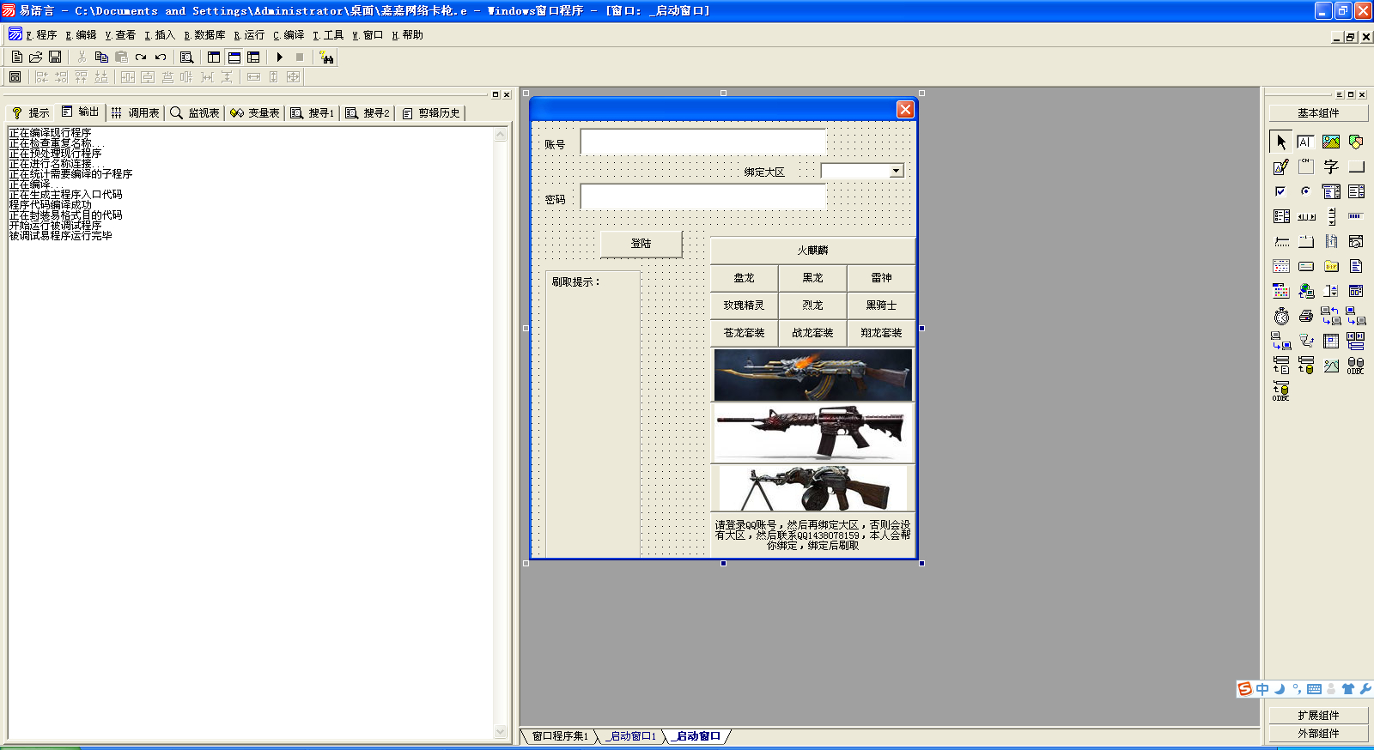Switch to the 变量表 tab

pyautogui.click(x=255, y=113)
